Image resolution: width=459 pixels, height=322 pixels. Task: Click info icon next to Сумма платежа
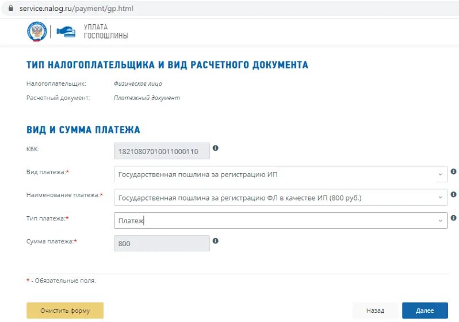[x=216, y=241]
